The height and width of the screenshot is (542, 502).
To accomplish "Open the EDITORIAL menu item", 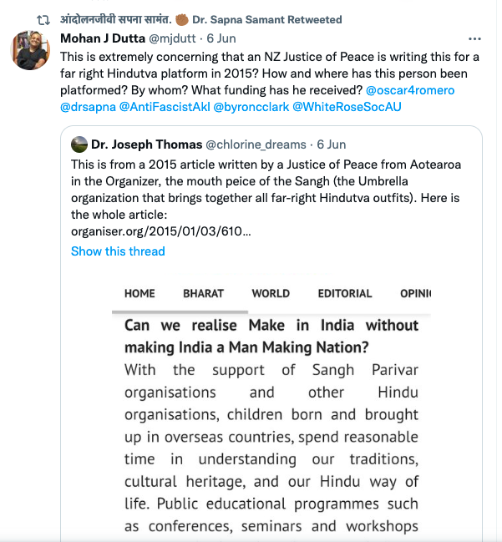I will click(x=344, y=293).
